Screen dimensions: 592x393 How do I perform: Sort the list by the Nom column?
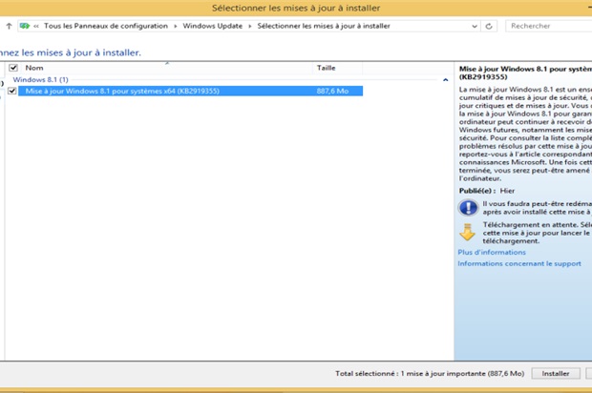[x=166, y=68]
